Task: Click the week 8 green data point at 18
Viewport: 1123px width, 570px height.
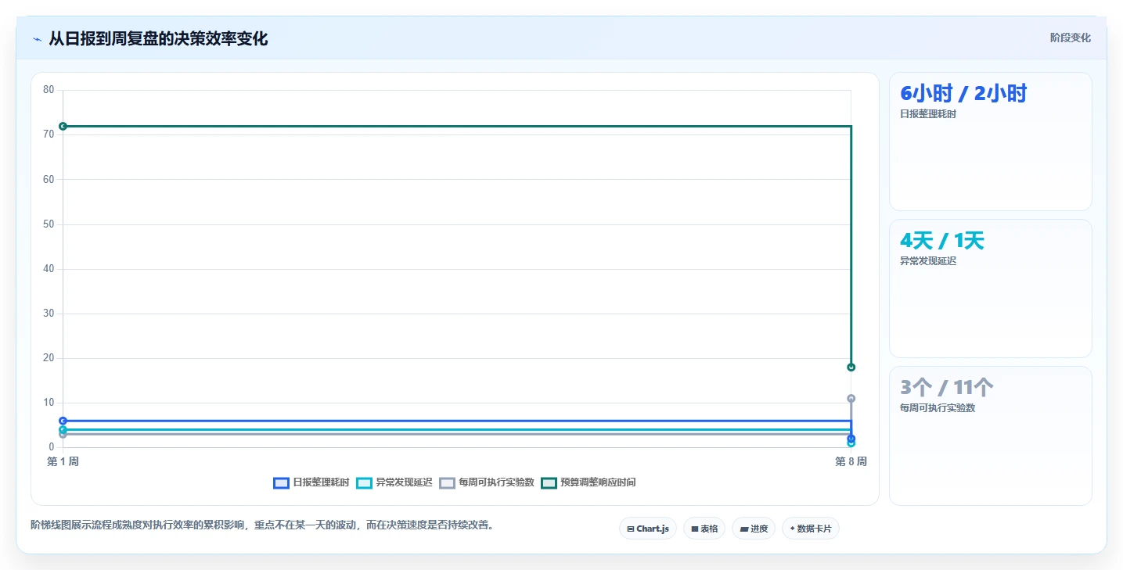Action: [x=851, y=367]
